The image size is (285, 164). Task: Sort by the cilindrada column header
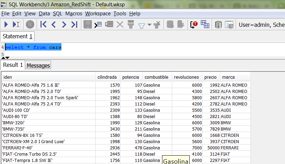108,77
